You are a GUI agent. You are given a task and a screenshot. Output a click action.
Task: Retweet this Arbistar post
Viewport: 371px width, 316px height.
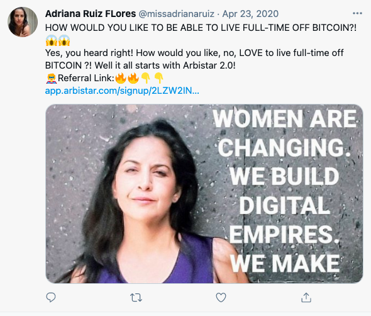136,298
